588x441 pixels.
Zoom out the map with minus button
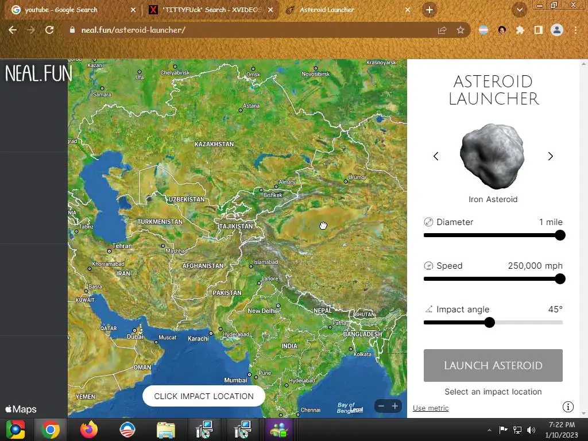[381, 406]
